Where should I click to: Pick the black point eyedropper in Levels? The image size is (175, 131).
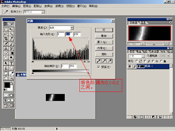[98, 61]
